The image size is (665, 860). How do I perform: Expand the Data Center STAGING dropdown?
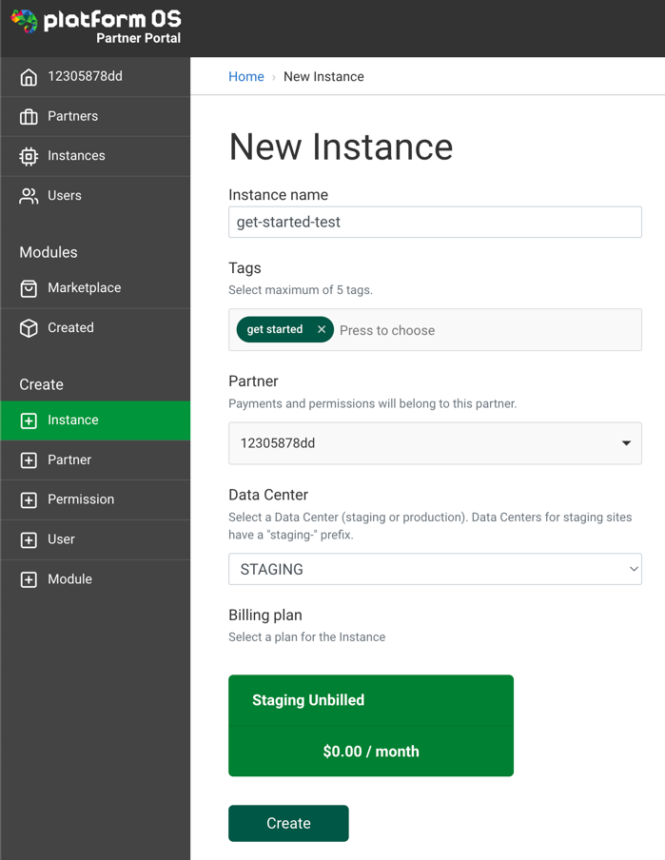(434, 569)
